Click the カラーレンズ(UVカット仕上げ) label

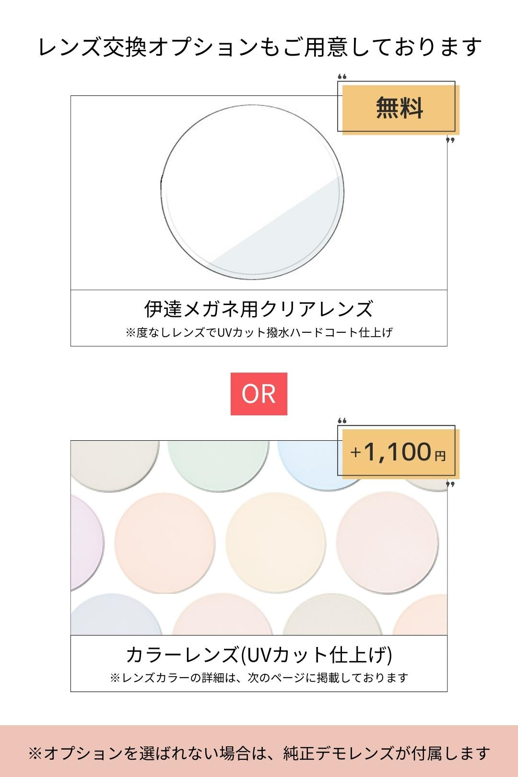(259, 655)
